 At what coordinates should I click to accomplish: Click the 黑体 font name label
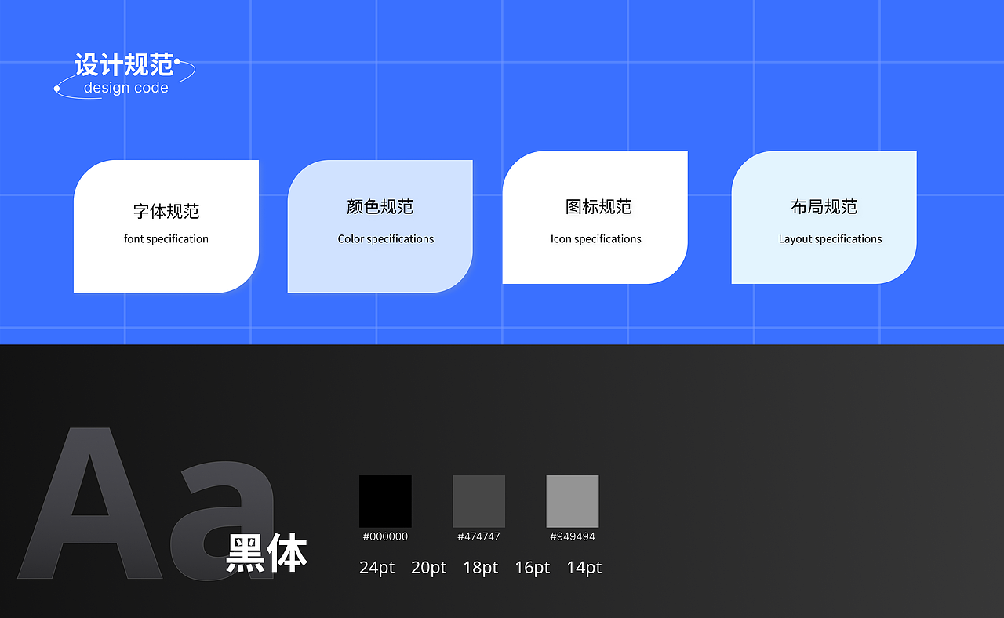pyautogui.click(x=269, y=553)
